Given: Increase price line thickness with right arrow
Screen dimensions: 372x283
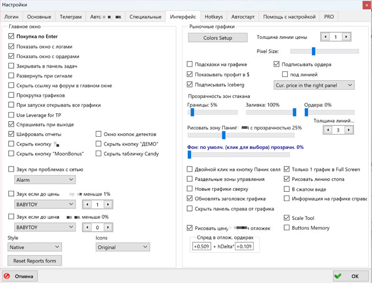Looking at the screenshot, I should [346, 37].
